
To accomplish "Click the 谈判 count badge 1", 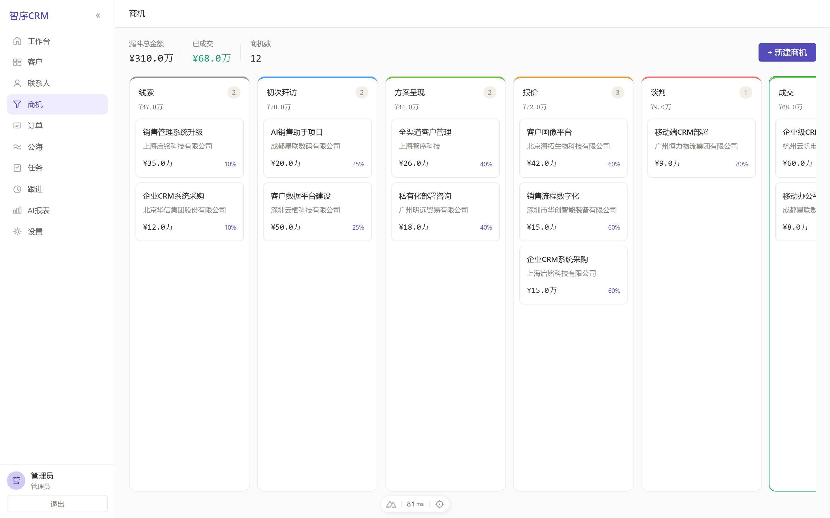I will pyautogui.click(x=746, y=92).
